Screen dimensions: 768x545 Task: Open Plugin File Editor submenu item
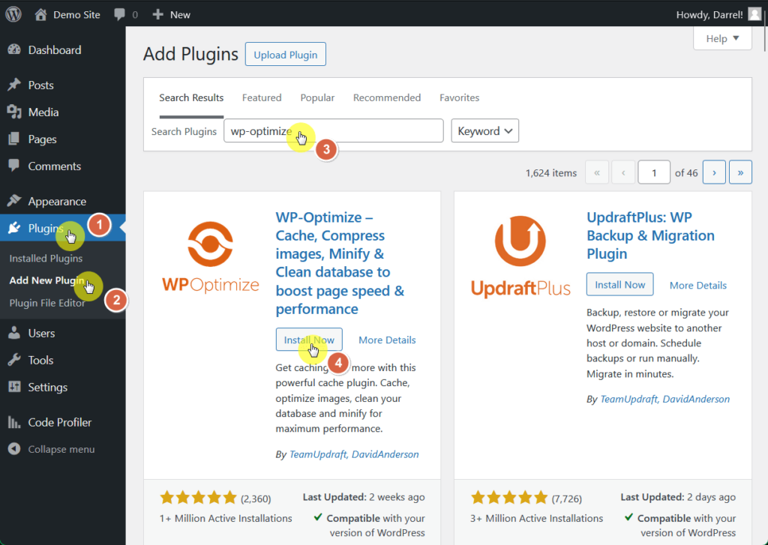(47, 303)
